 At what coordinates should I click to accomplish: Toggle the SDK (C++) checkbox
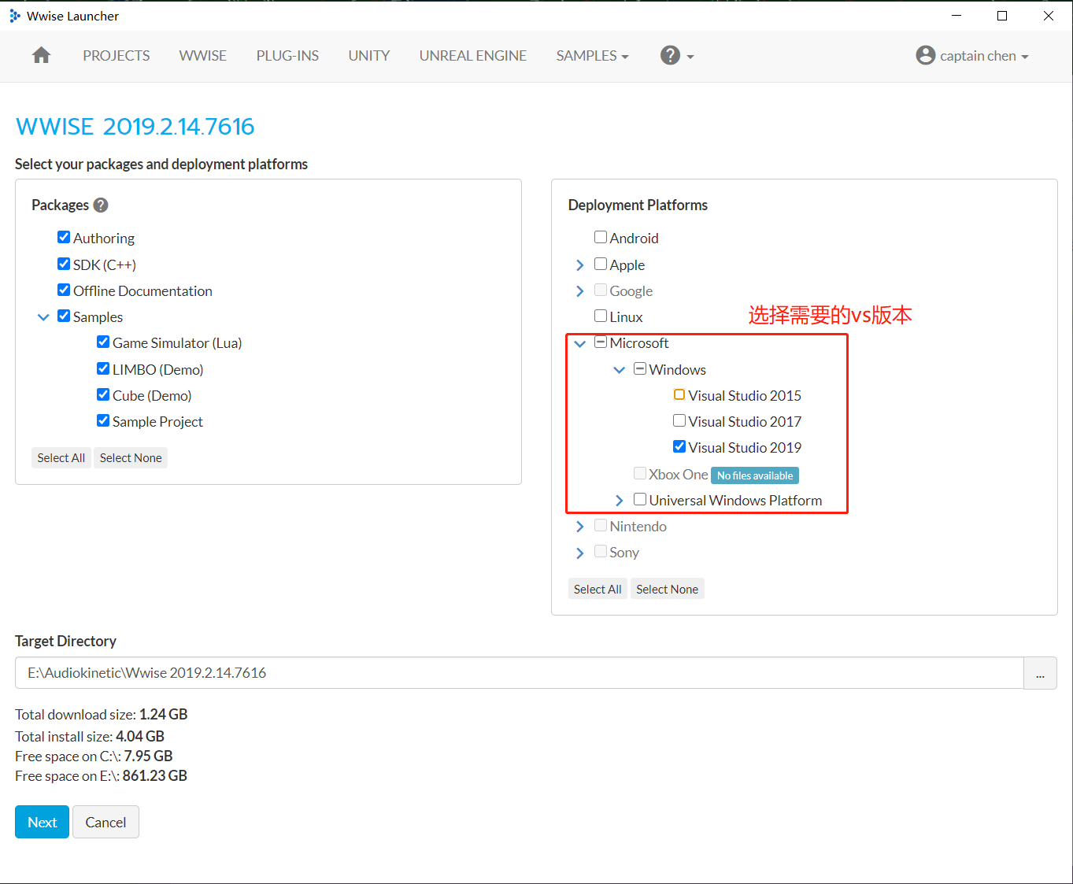click(64, 264)
